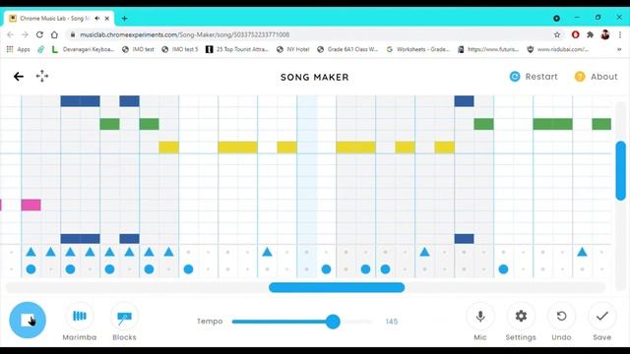Click the browser forward arrow
The width and height of the screenshot is (630, 354).
25,35
